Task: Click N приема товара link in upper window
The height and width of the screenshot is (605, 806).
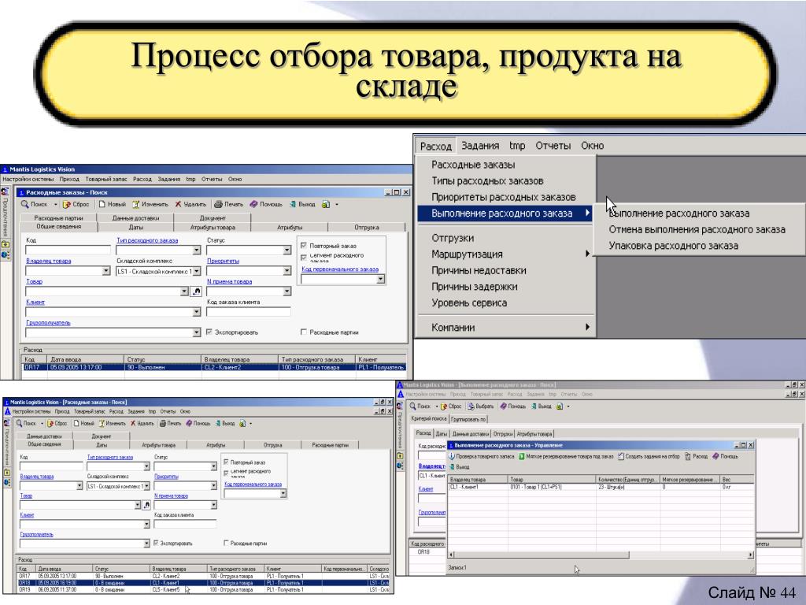Action: (x=229, y=281)
